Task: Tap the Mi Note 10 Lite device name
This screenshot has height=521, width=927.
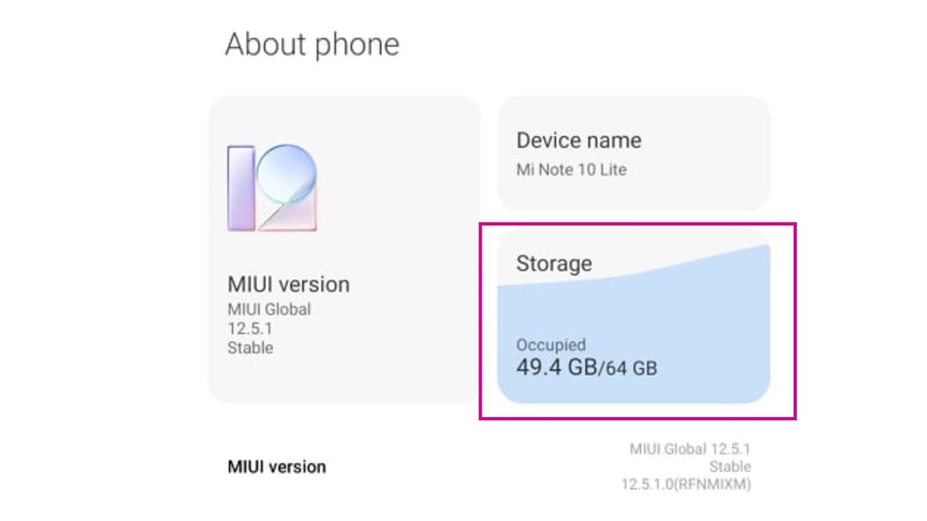Action: [571, 170]
